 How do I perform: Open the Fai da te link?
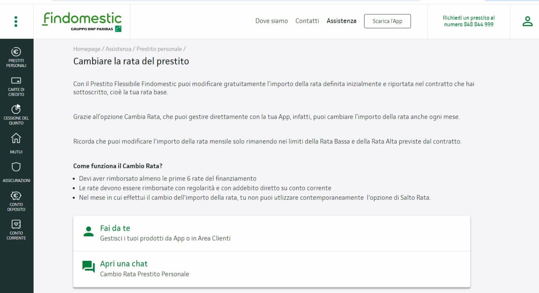[115, 228]
